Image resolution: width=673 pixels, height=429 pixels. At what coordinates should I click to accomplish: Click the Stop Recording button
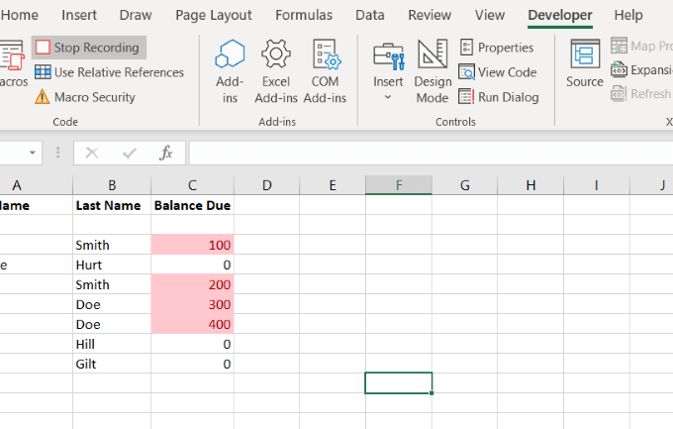tap(89, 48)
